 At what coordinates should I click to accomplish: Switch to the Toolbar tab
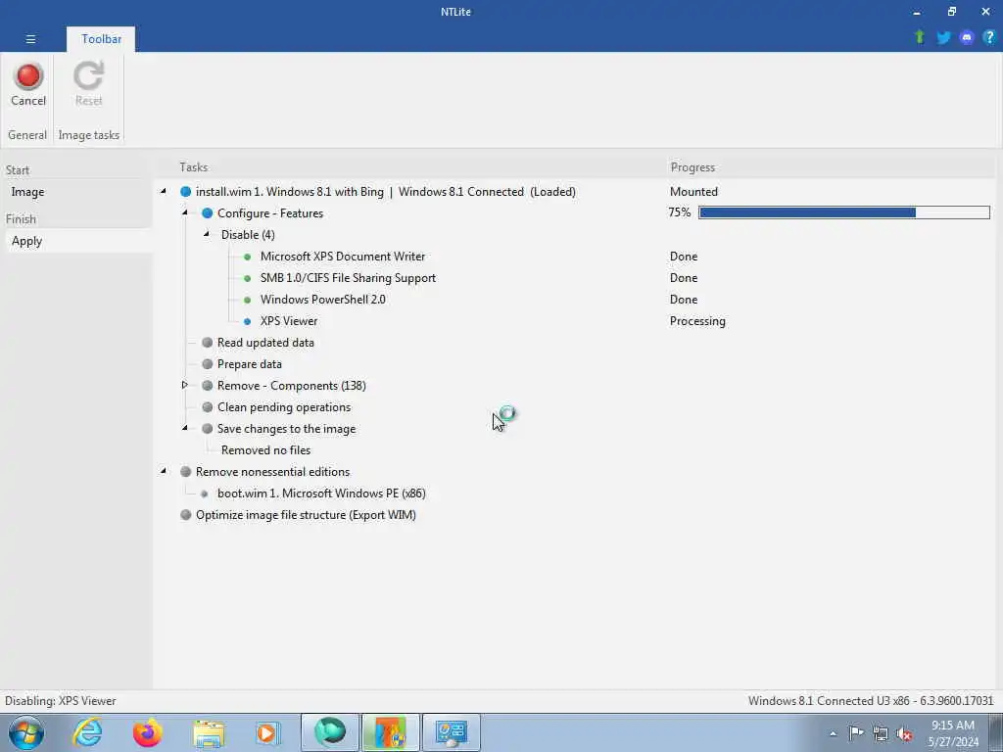click(x=101, y=39)
